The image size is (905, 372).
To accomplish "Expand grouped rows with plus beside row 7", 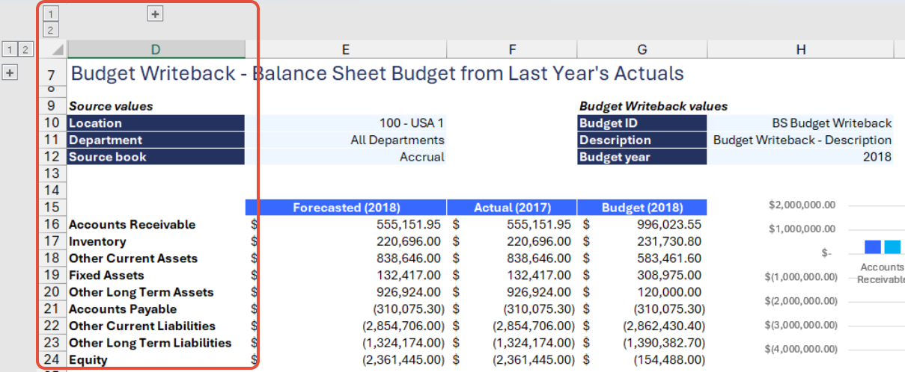I will [10, 73].
